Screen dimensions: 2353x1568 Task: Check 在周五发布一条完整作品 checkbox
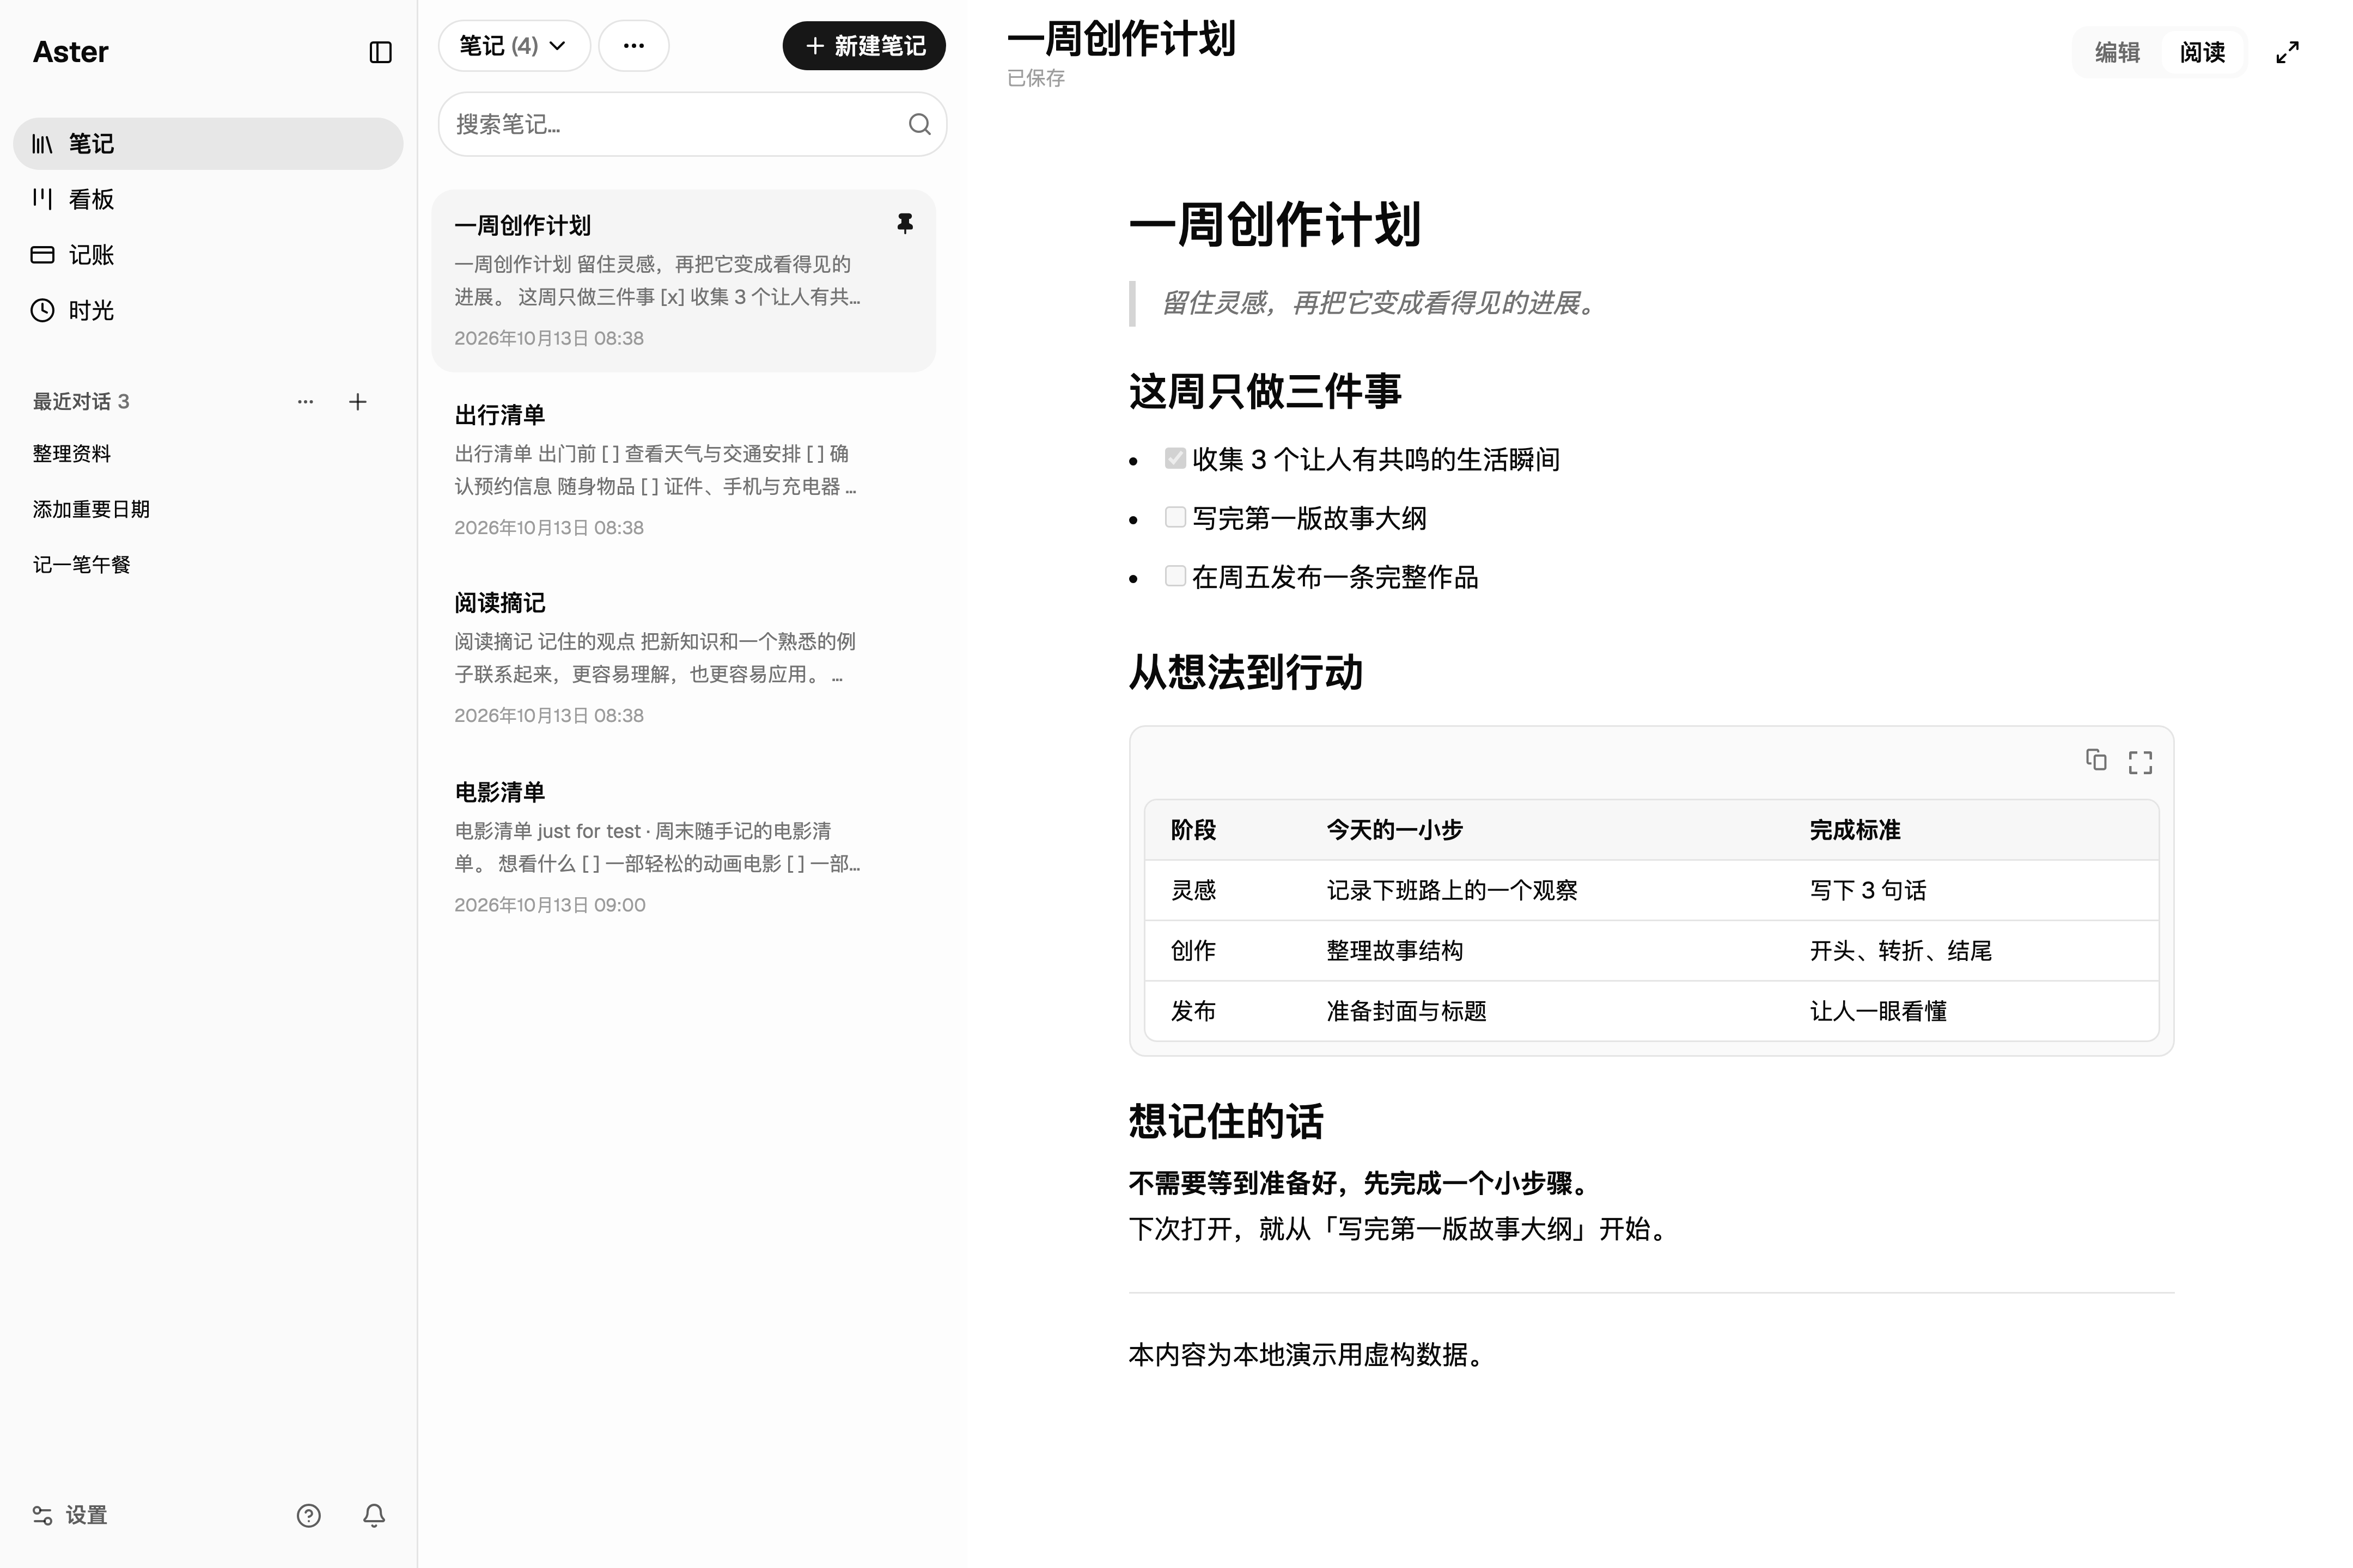tap(1175, 576)
